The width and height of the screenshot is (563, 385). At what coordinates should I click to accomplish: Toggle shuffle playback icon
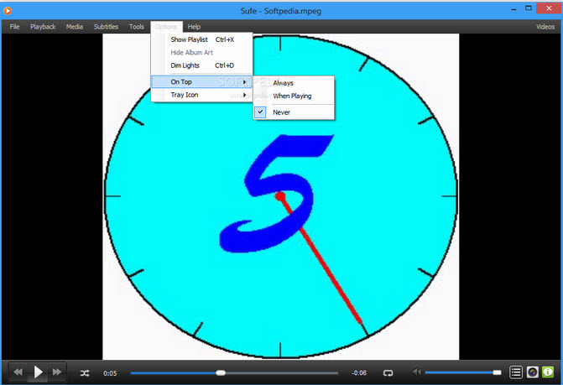[x=85, y=372]
